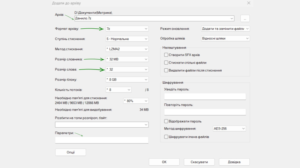Open the Метод шифрування AES-256 dropdown
300x168 pixels.
(x=229, y=129)
